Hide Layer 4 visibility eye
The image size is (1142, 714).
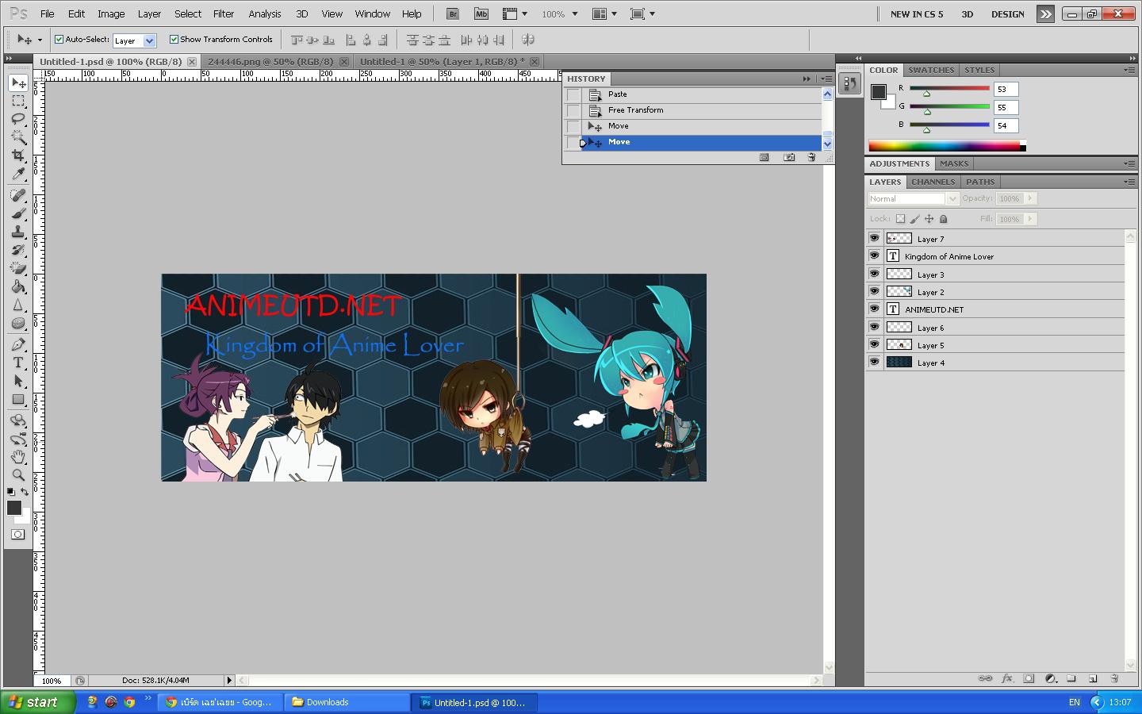874,362
